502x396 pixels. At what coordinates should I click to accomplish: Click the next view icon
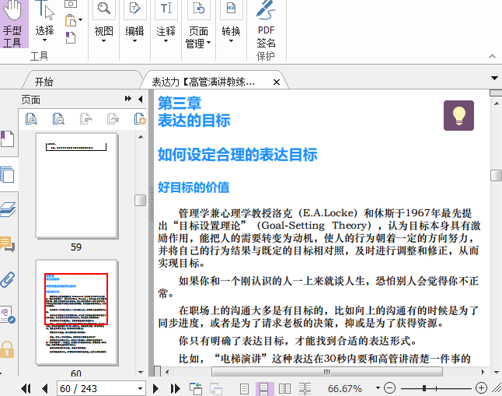pyautogui.click(x=216, y=389)
